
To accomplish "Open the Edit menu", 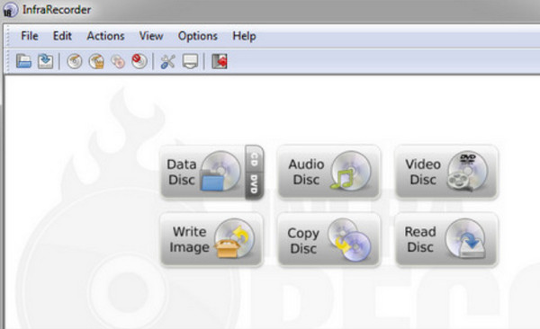I will click(x=62, y=36).
